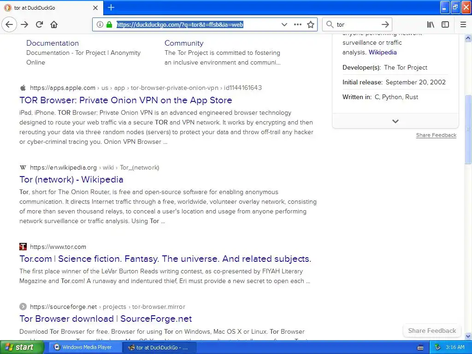Click the Apple favicon next to apps.apple.com
This screenshot has height=354, width=472.
click(x=23, y=88)
